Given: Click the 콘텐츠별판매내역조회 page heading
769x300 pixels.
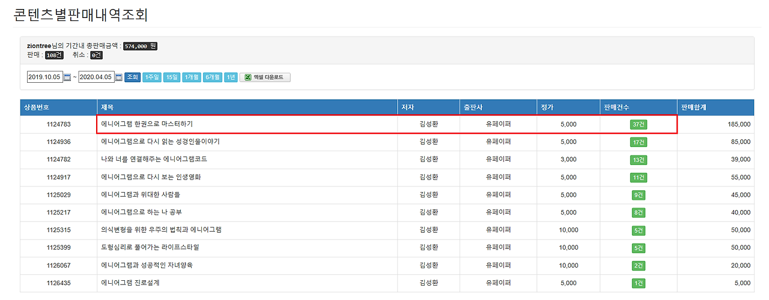Looking at the screenshot, I should coord(81,14).
